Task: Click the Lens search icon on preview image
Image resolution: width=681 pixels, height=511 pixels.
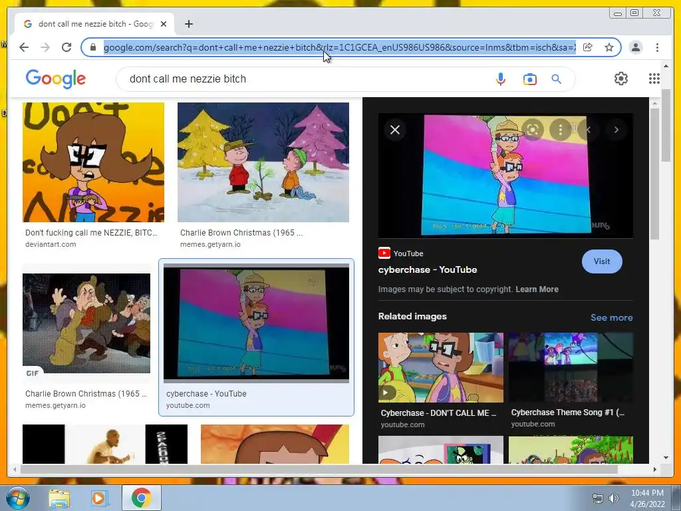Action: pyautogui.click(x=533, y=130)
